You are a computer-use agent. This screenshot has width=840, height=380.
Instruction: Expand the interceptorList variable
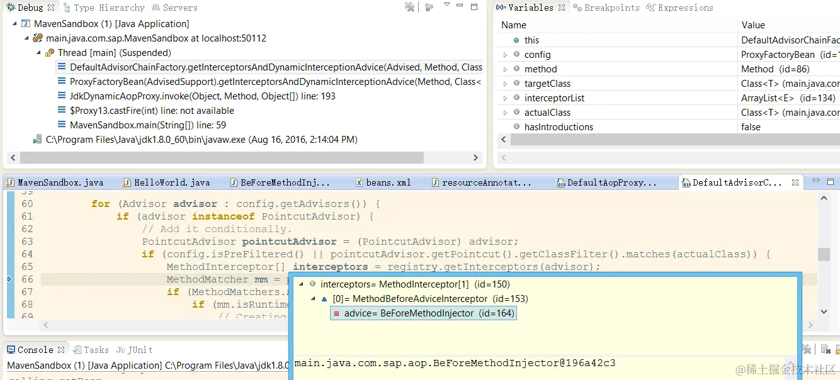click(505, 98)
